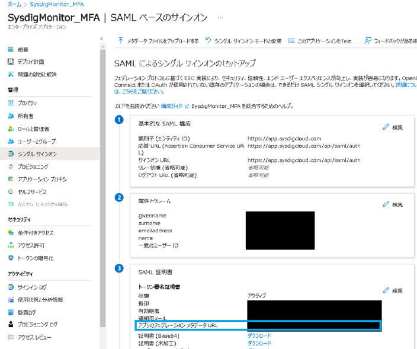The width and height of the screenshot is (417, 349).
Task: Open the ellipsis menu beside page title
Action: (221, 18)
